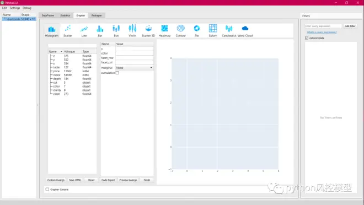Image resolution: width=364 pixels, height=205 pixels.
Task: Select the z column row
Action: tap(72, 56)
